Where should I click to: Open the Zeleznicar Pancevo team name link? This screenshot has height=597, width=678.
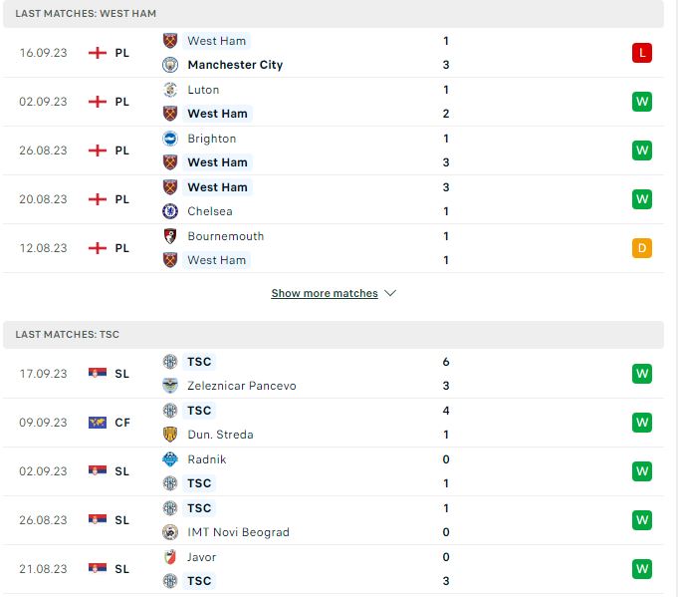tap(242, 386)
